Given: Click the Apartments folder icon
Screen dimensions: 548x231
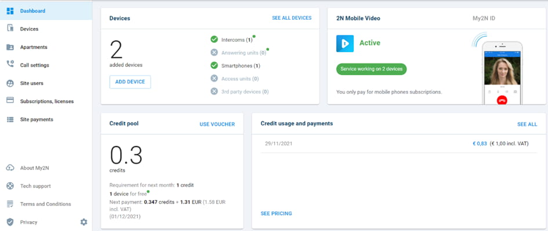Looking at the screenshot, I should (10, 47).
